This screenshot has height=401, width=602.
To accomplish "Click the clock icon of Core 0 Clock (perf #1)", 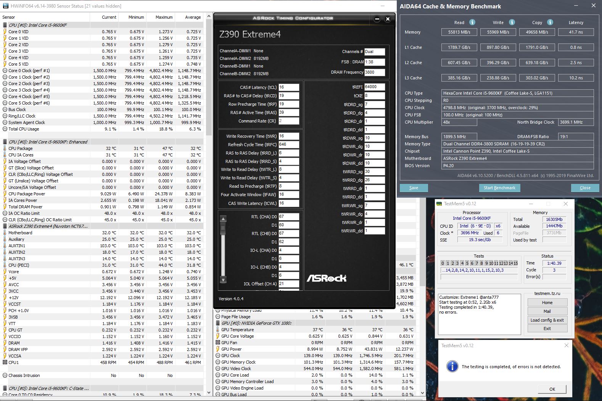I will point(5,71).
